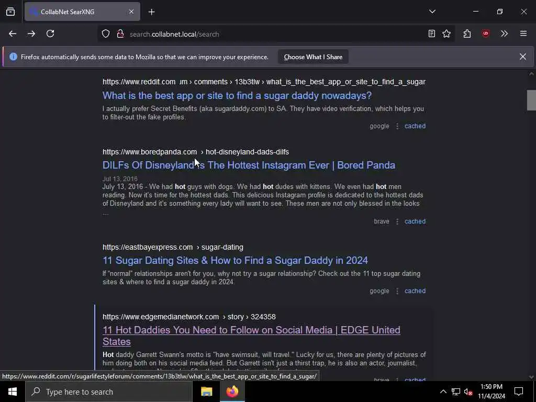Open the Windows Start menu
Image resolution: width=536 pixels, height=402 pixels.
(13, 392)
